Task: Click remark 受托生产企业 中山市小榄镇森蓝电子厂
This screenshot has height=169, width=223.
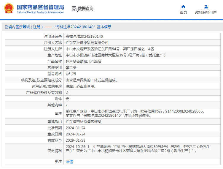Action: [135, 111]
